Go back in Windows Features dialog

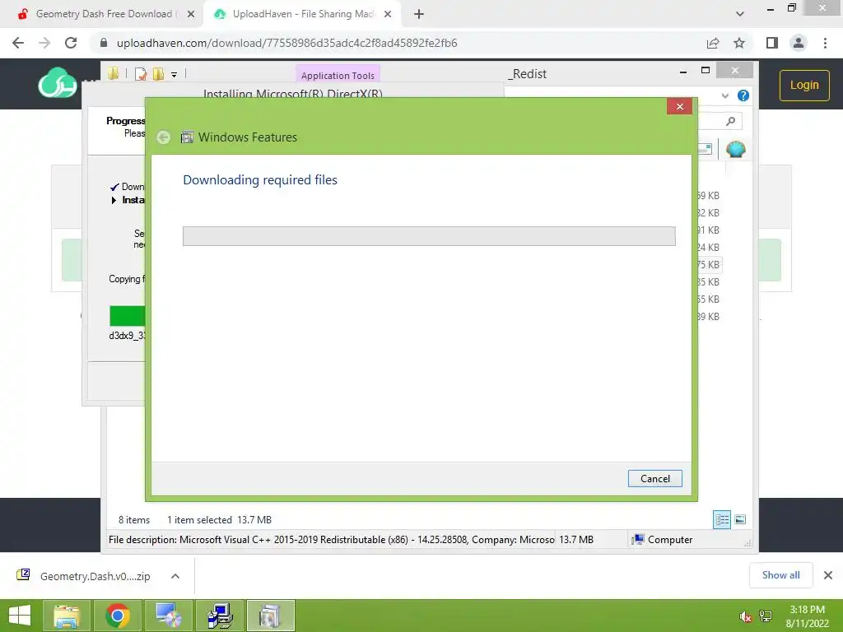point(164,137)
